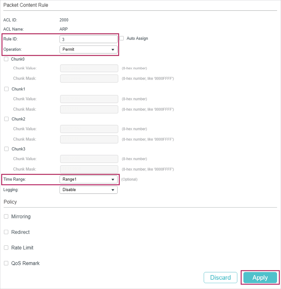This screenshot has width=281, height=289.
Task: Select the Chunk3 checkbox
Action: [x=6, y=149]
